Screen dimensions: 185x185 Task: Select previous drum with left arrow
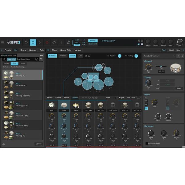178,56
